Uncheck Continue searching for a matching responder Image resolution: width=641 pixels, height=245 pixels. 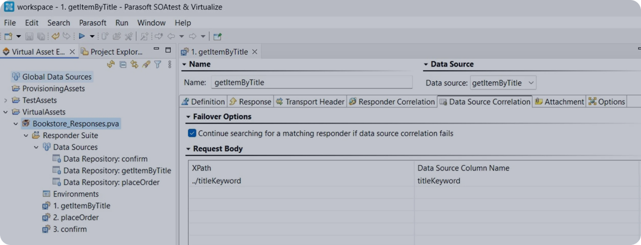click(192, 133)
